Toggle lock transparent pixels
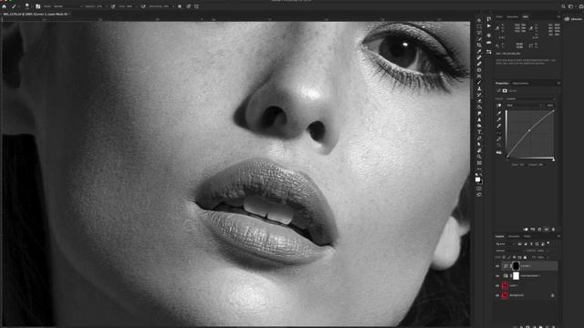This screenshot has height=328, width=584. pyautogui.click(x=504, y=257)
